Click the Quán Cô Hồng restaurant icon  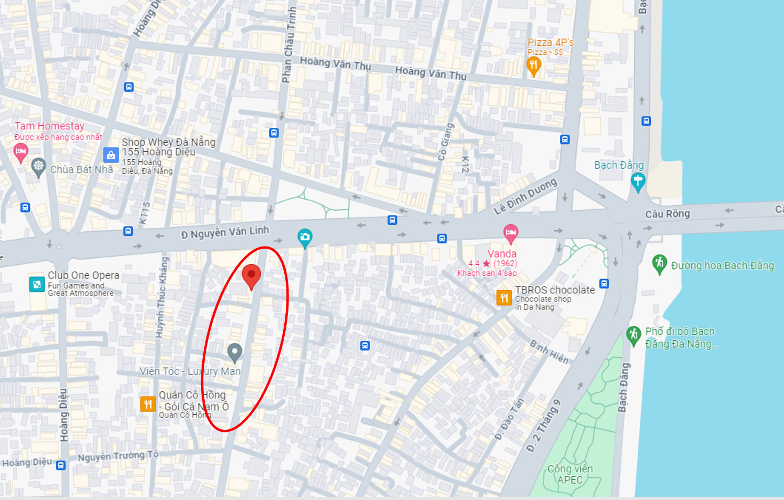(148, 404)
